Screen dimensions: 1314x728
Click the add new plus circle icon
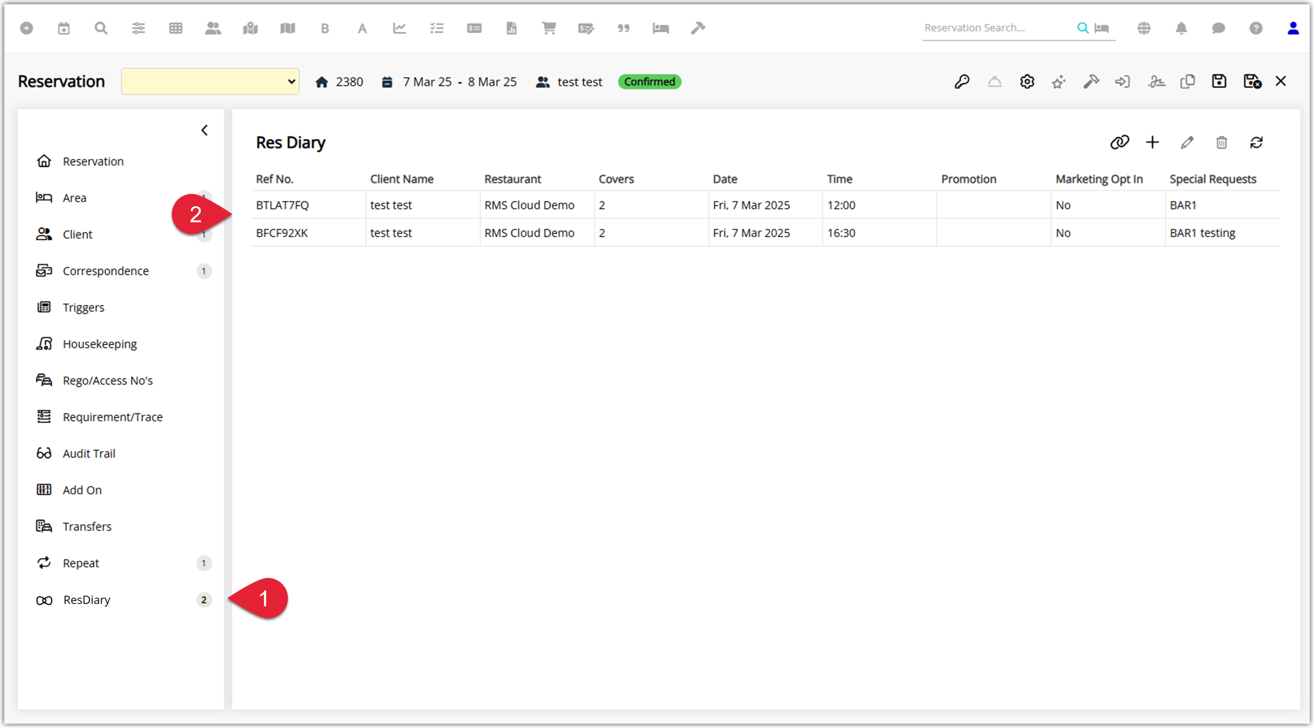point(26,28)
